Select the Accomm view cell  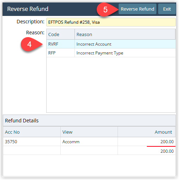89,141
